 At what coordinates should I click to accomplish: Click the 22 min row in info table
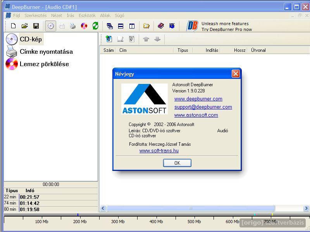click(51, 197)
